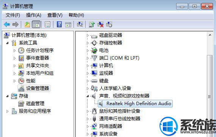Maximize the 计算机管理 window
This screenshot has height=137, width=216.
pos(194,6)
